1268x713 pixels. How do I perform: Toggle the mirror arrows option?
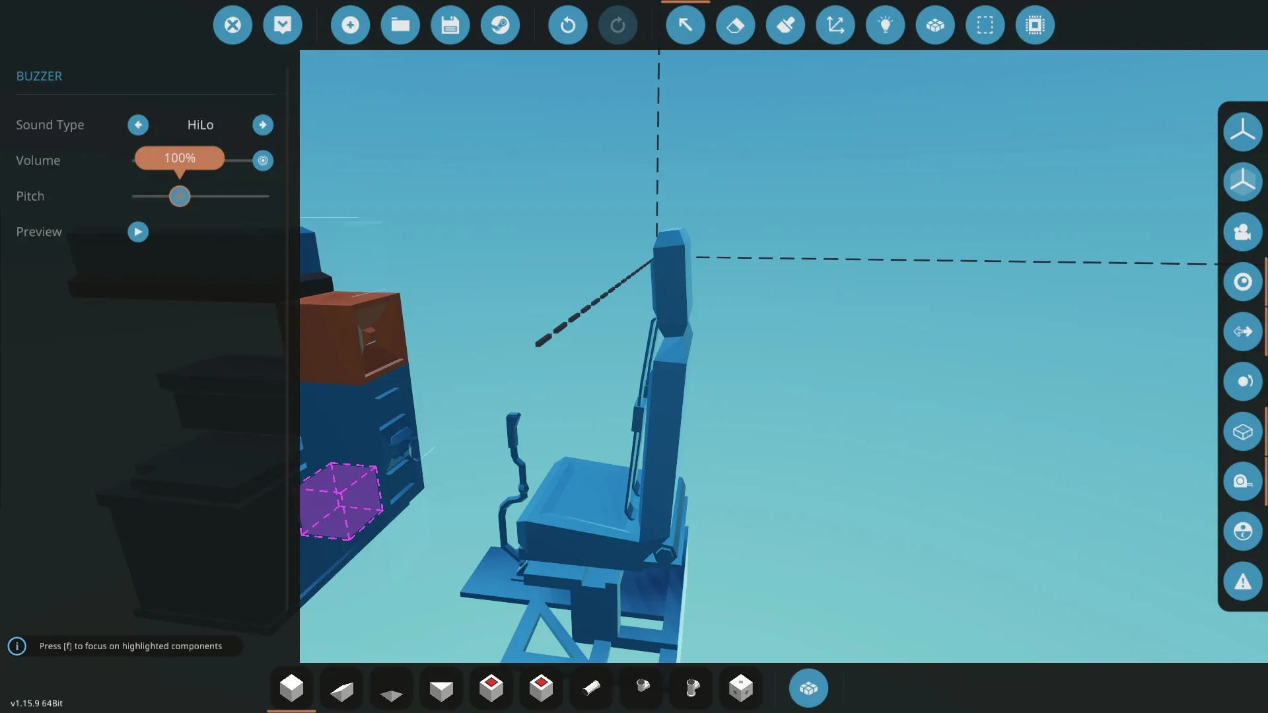coord(1242,331)
